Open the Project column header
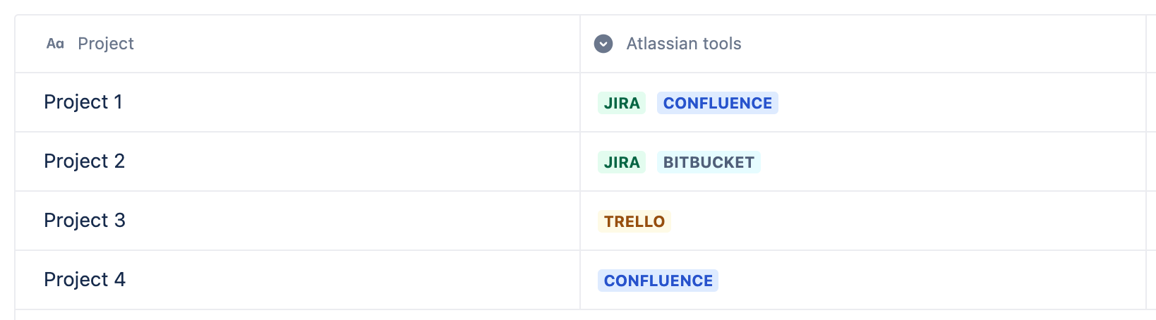This screenshot has width=1156, height=320. [297, 44]
